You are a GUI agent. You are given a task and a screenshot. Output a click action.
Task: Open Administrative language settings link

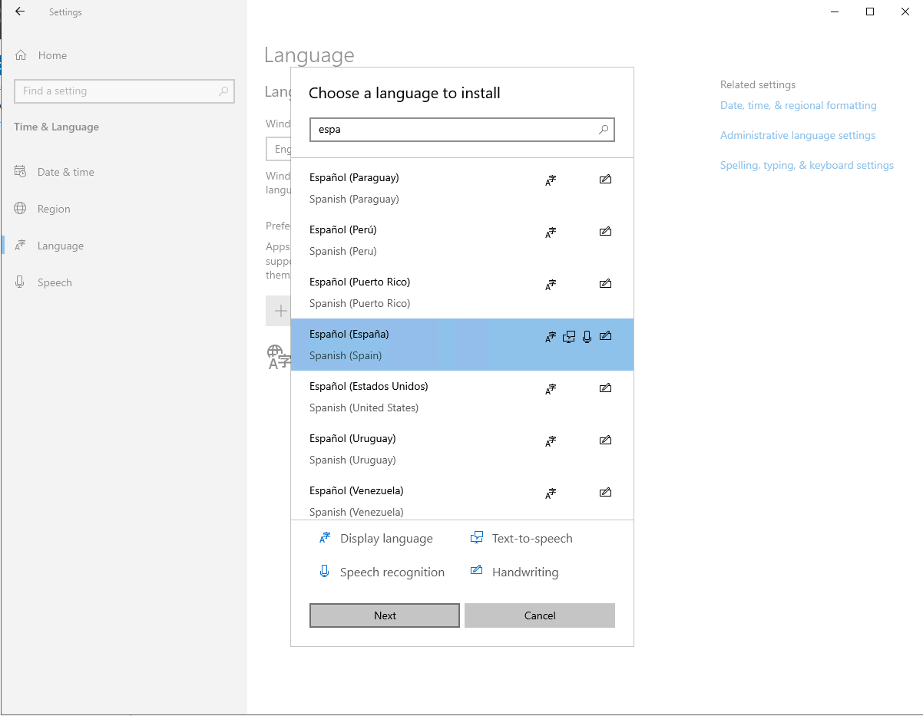point(798,135)
